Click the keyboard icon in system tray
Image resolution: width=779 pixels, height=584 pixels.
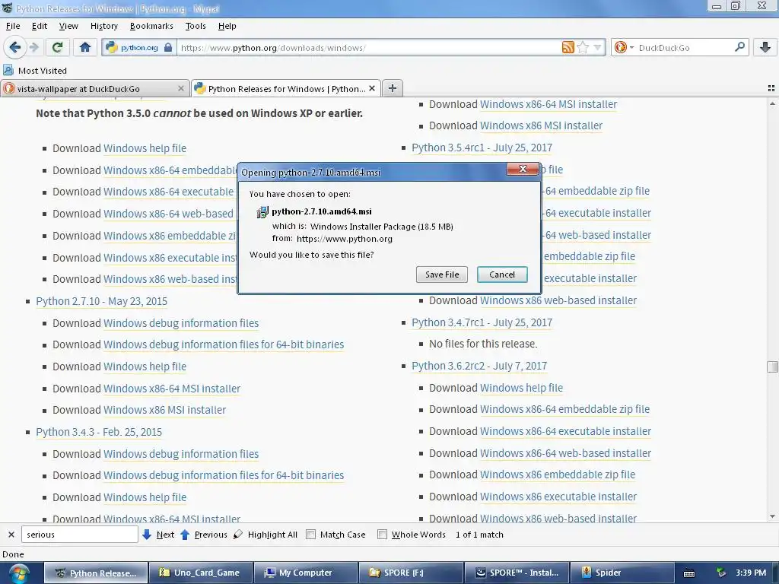coord(689,573)
